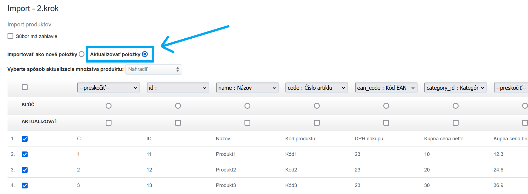
Task: Uncheck row 2 checkbox for Produkt1
Action: click(x=25, y=155)
